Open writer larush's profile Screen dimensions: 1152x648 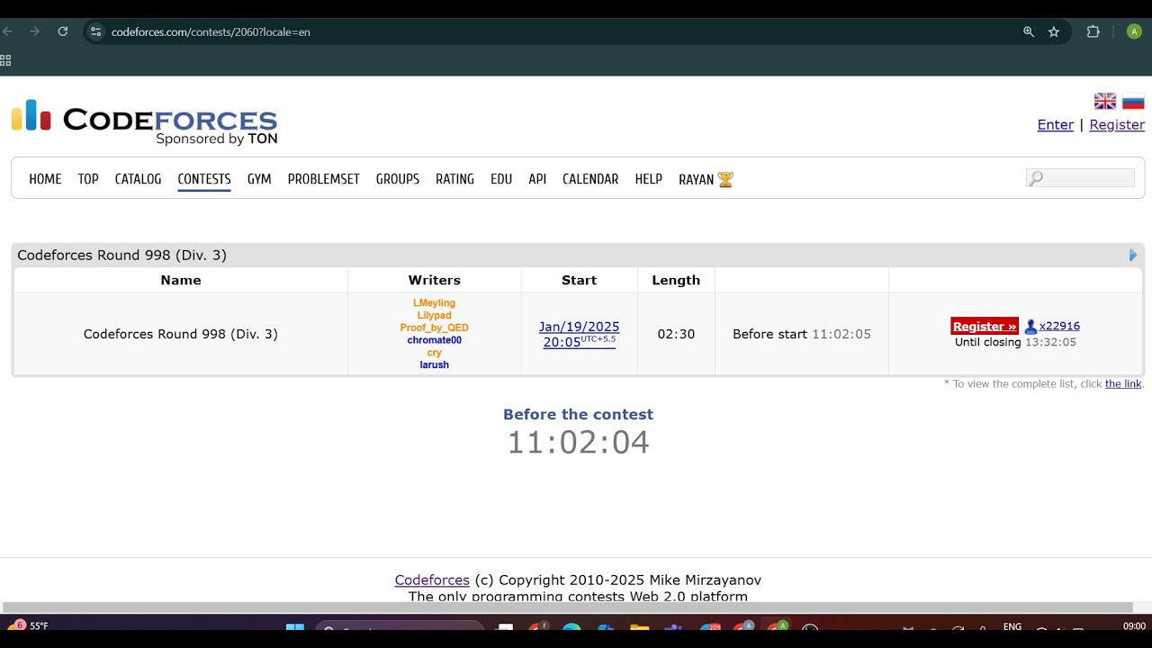click(x=434, y=364)
